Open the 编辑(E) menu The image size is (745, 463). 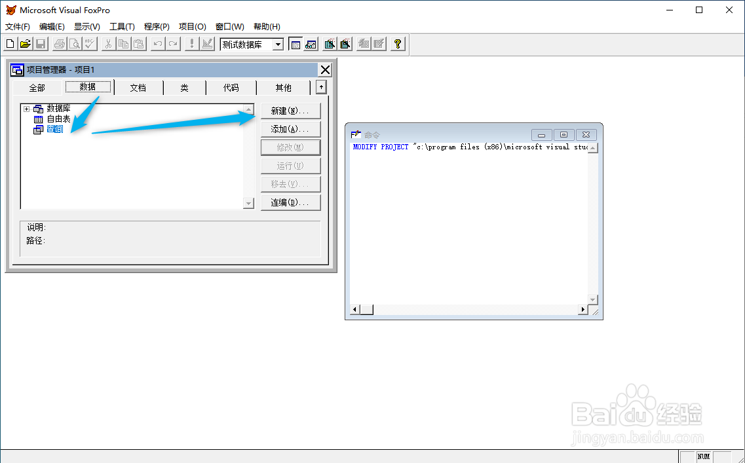coord(52,27)
